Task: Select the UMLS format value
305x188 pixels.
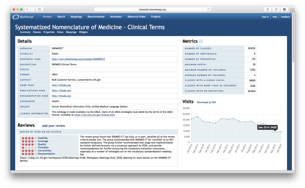Action: (55, 75)
